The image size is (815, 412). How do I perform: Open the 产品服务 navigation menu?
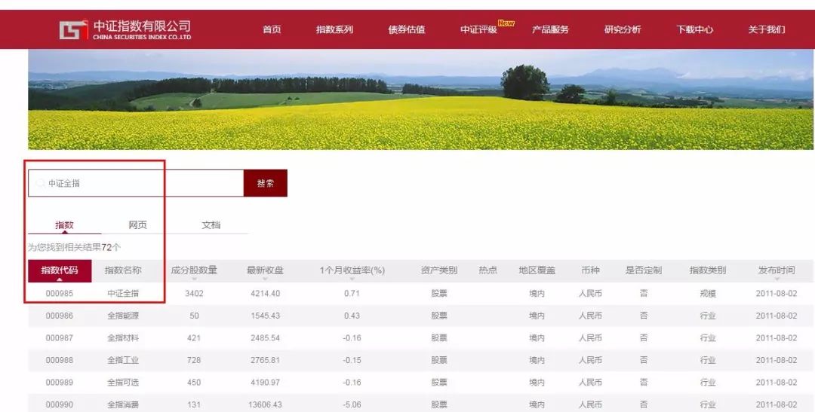click(550, 29)
